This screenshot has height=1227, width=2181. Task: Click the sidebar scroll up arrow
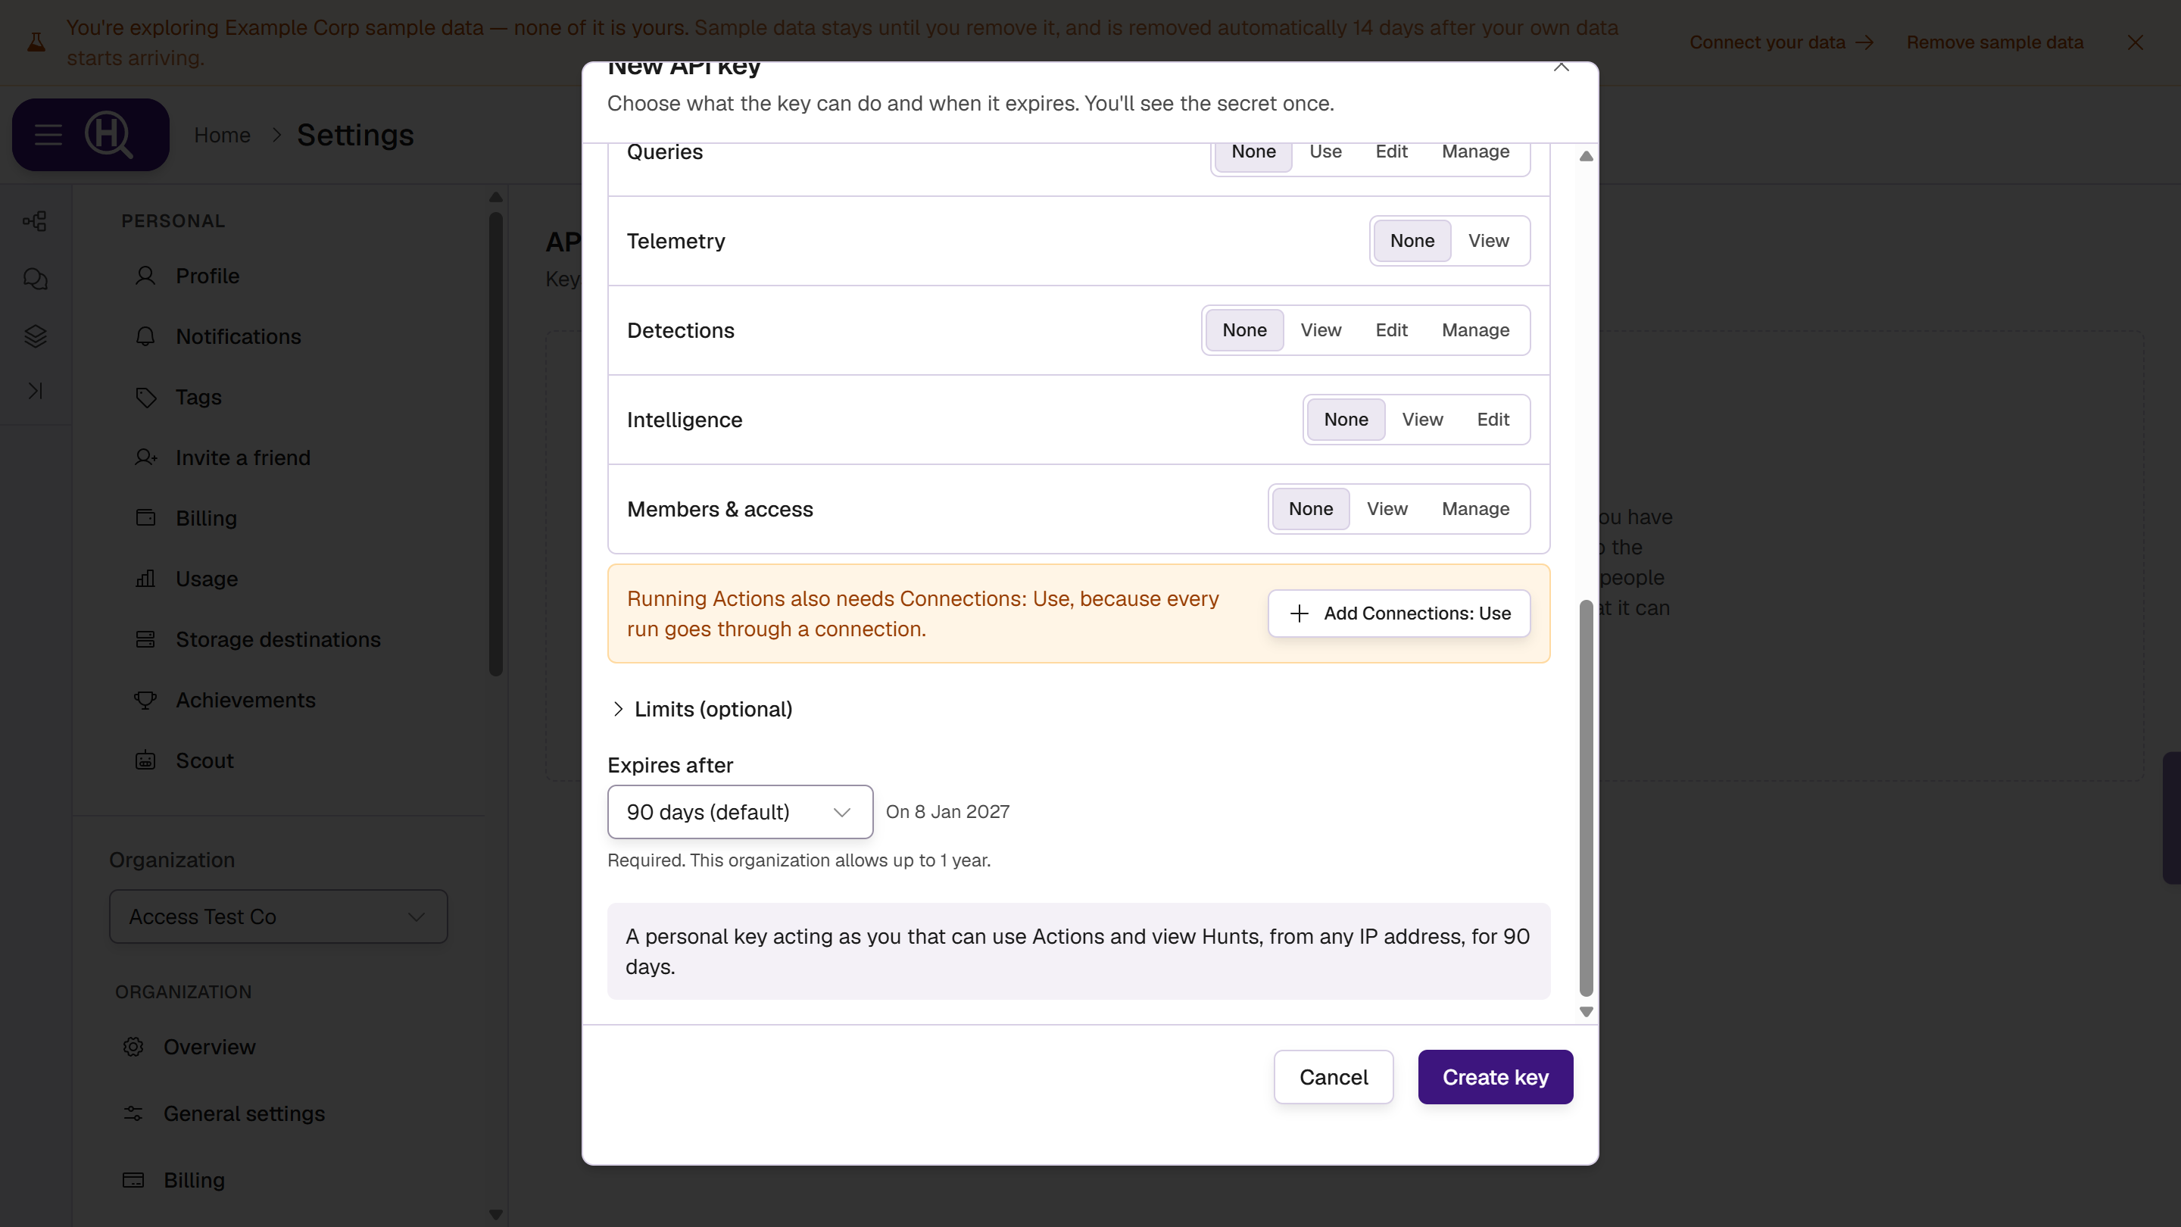(x=496, y=197)
